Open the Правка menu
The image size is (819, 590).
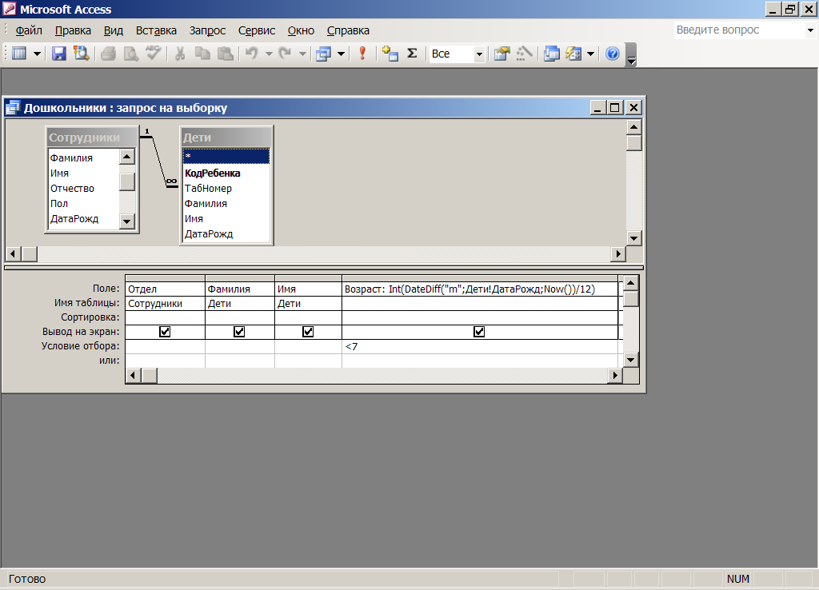[73, 31]
